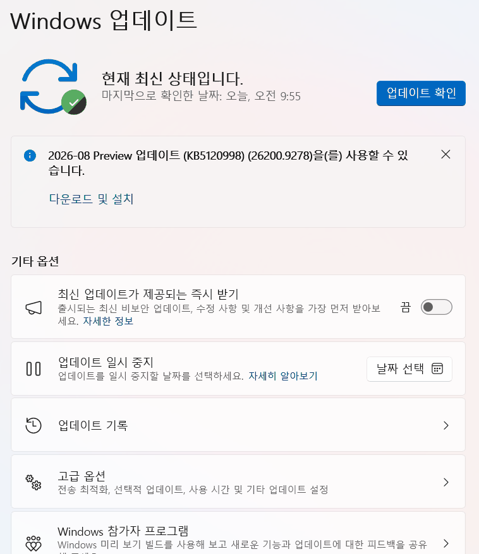
Task: Open the 날짜 선택 pause date dropdown
Action: click(x=409, y=369)
